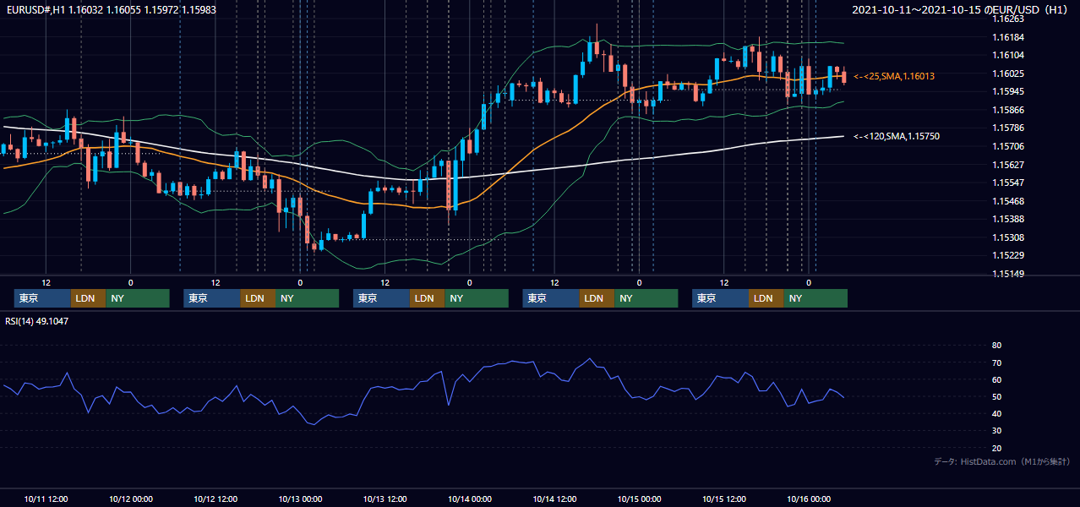Click the 25 SMA label reading 1.16013

(x=894, y=76)
